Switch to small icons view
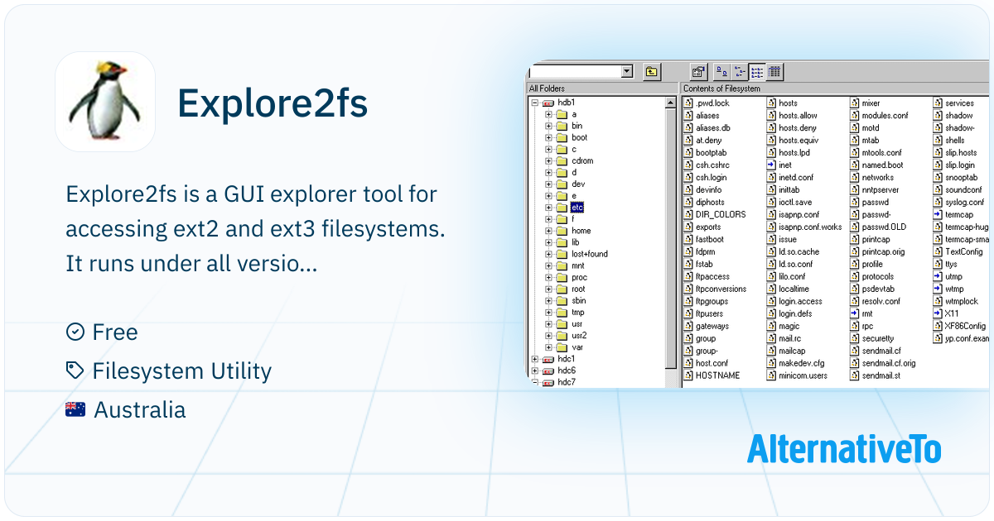 [x=739, y=71]
